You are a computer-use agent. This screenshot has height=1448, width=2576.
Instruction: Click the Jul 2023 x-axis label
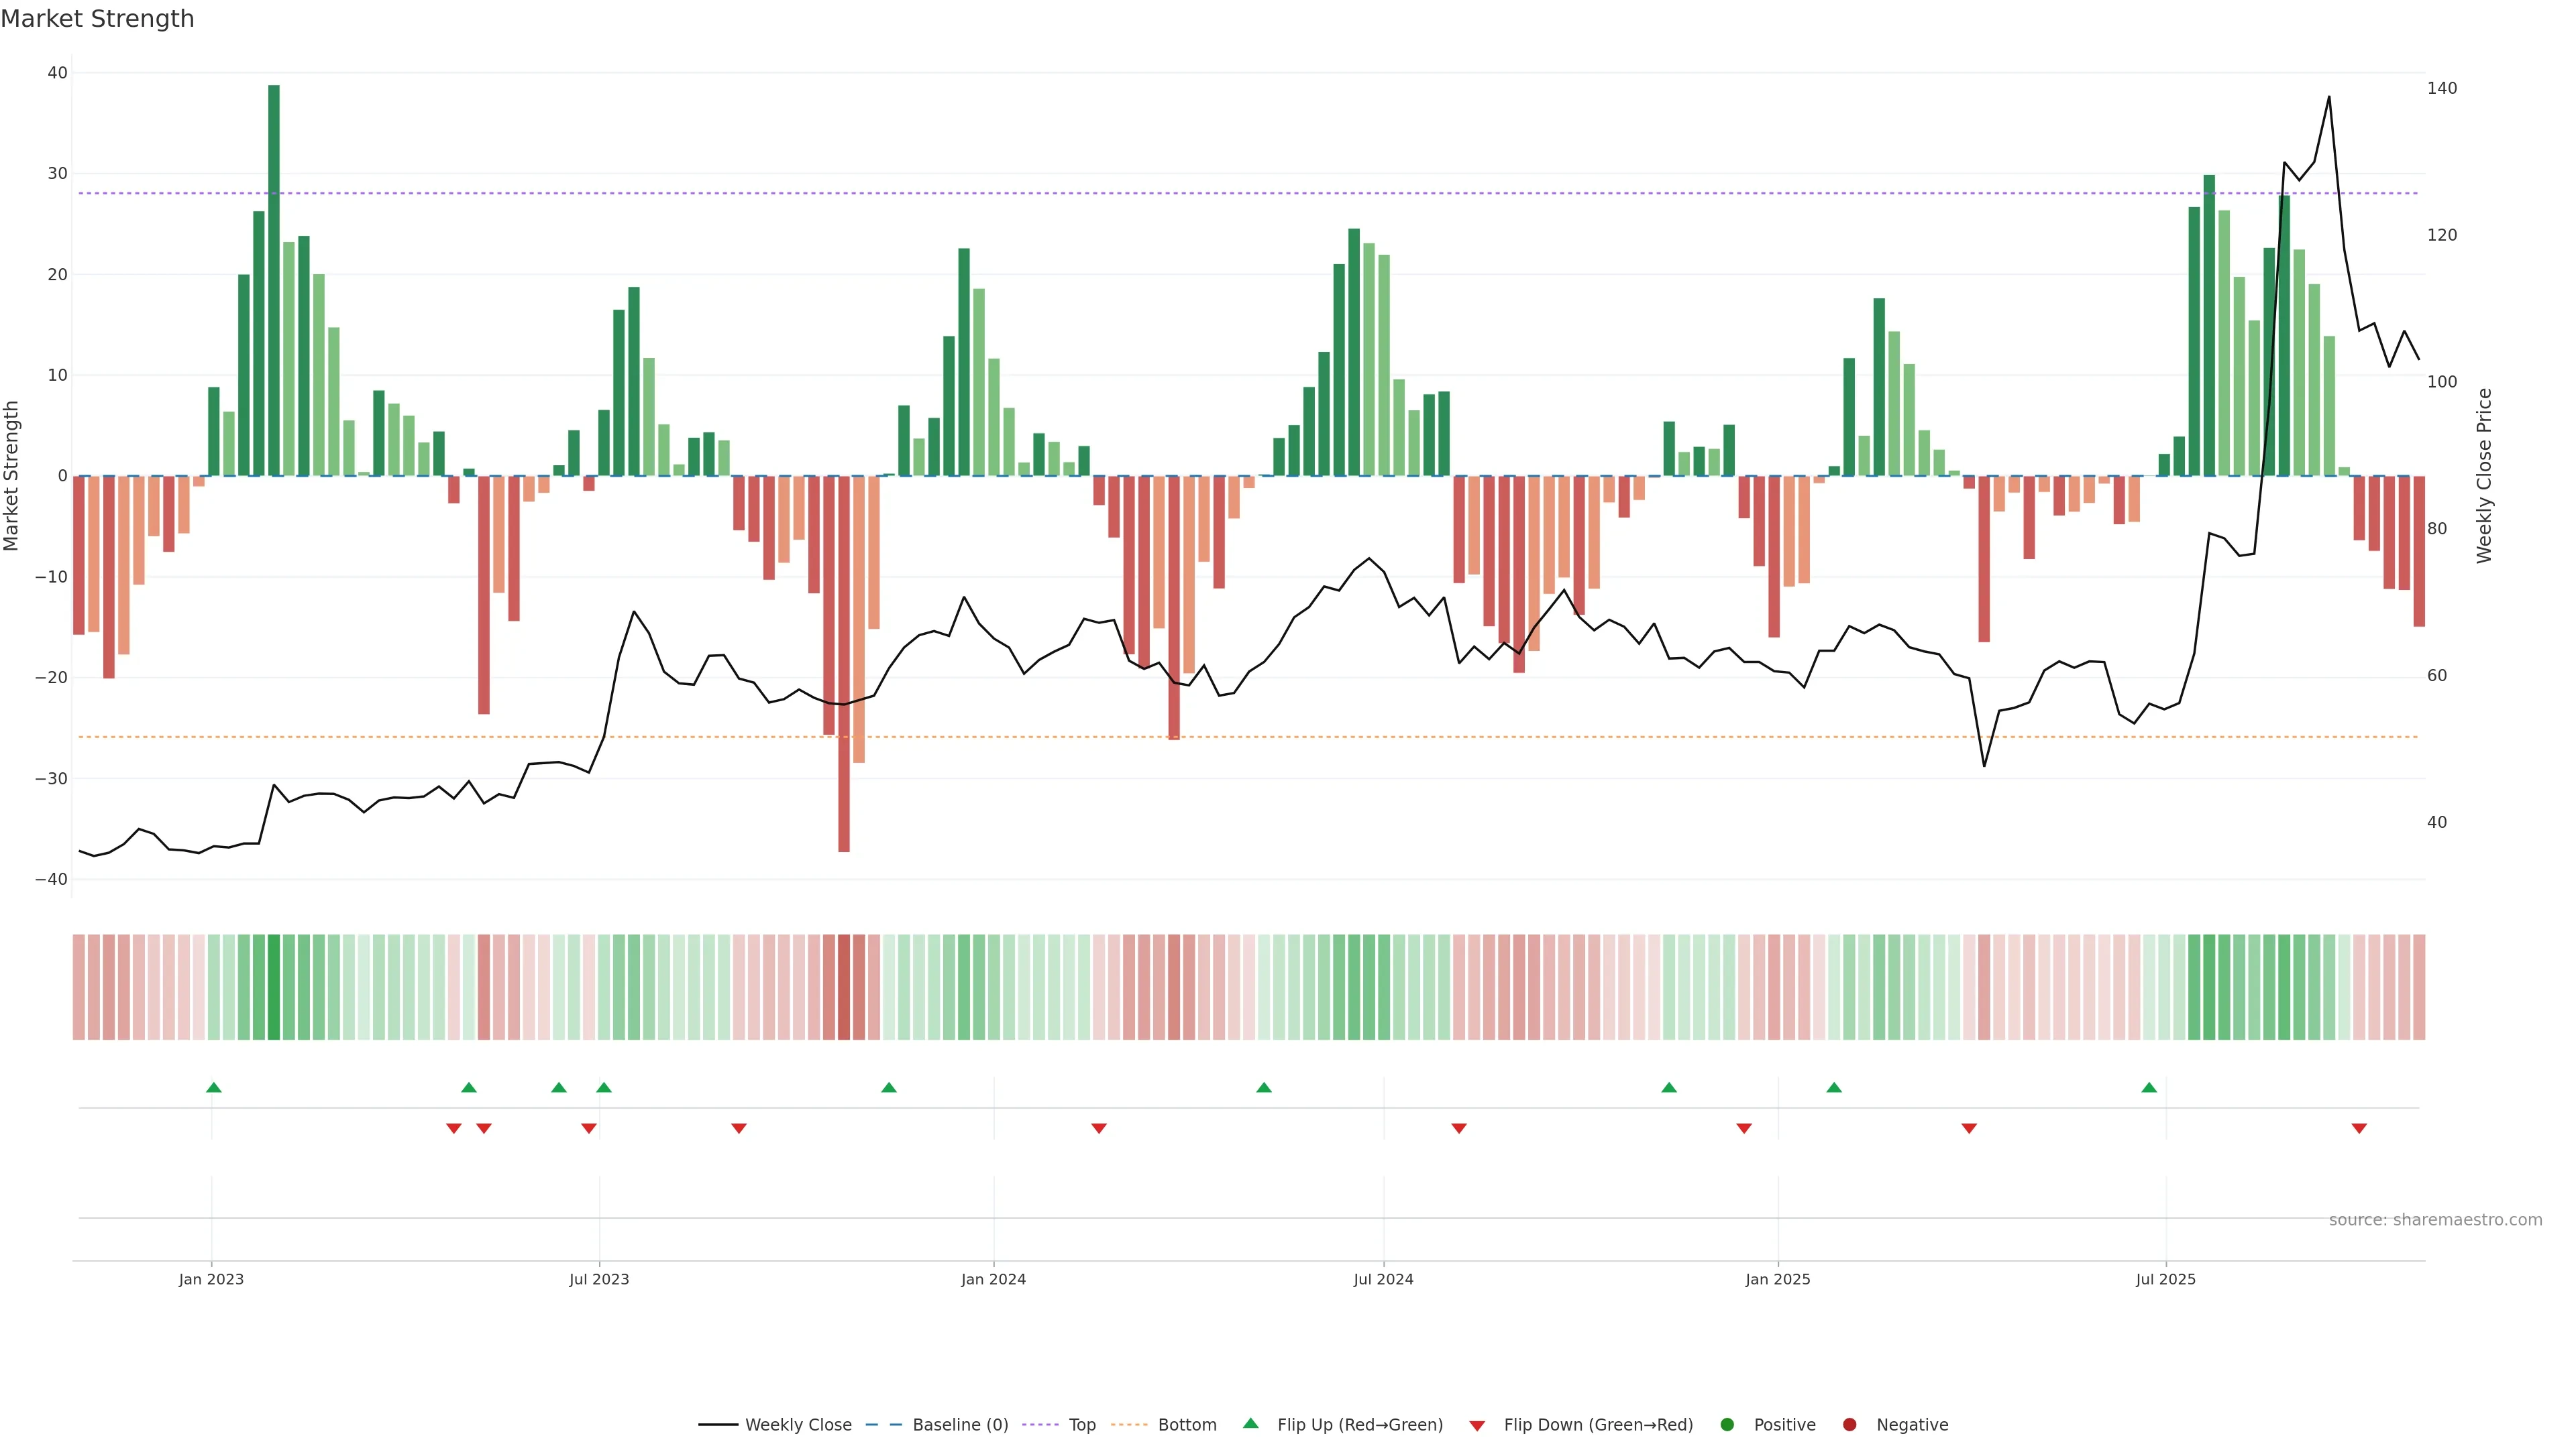(599, 1279)
